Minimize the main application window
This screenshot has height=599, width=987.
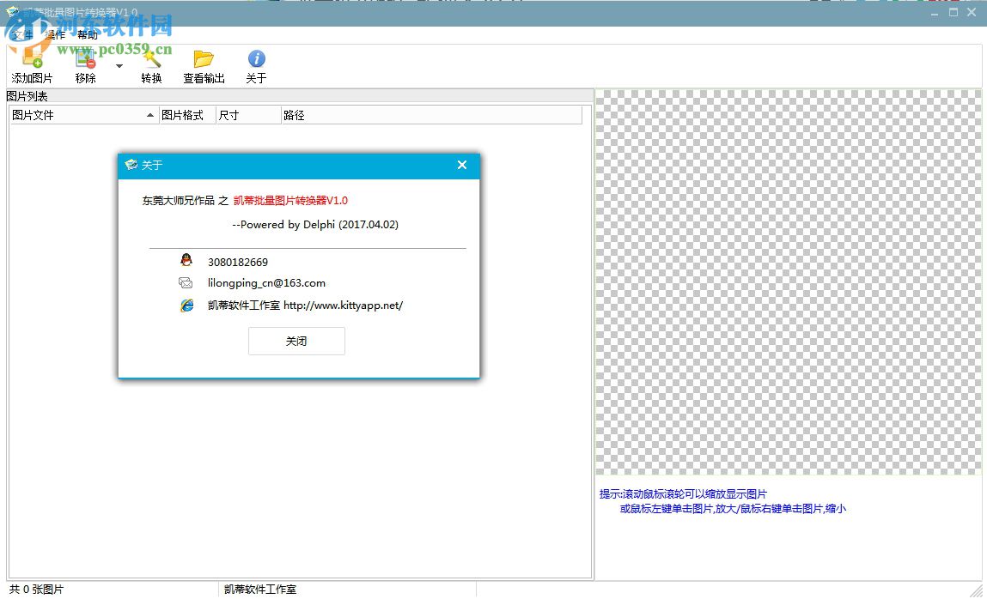(x=935, y=13)
